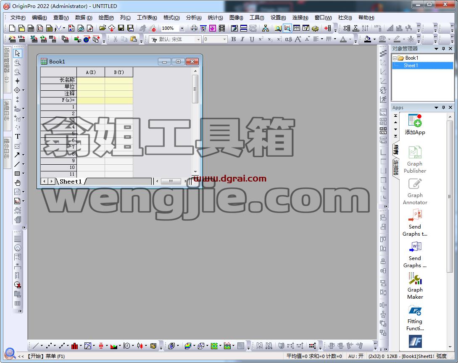
Task: Save the project with floppy disk icon
Action: (x=121, y=28)
